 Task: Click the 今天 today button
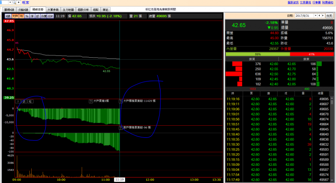pyautogui.click(x=329, y=16)
